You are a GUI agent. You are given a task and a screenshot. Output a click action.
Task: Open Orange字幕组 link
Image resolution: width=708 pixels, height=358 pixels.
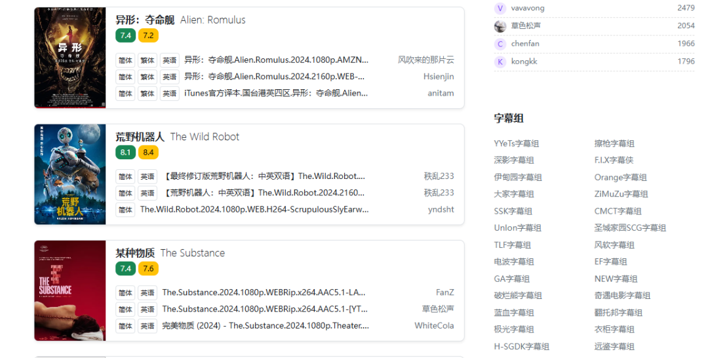[x=621, y=178]
